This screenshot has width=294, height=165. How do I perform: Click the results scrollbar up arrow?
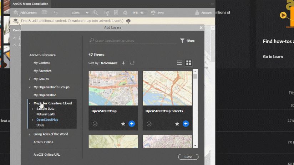point(195,71)
